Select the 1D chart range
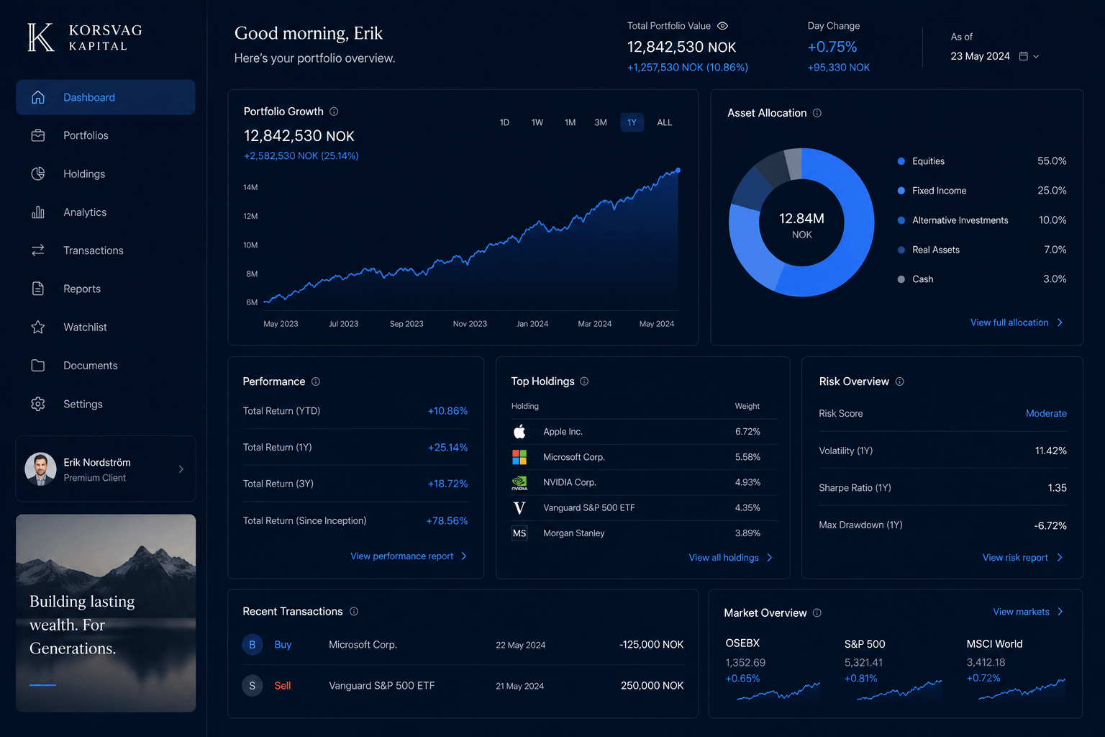The width and height of the screenshot is (1105, 737). pos(504,122)
